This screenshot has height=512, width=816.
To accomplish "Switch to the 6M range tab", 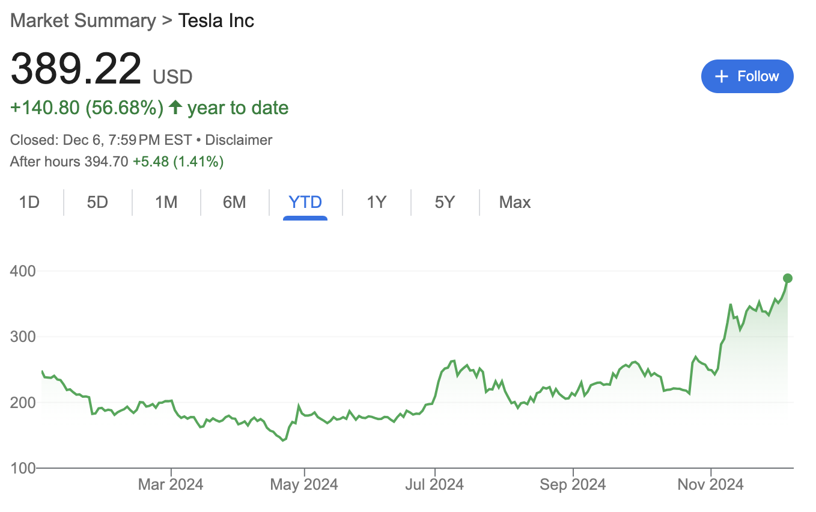I will click(234, 202).
